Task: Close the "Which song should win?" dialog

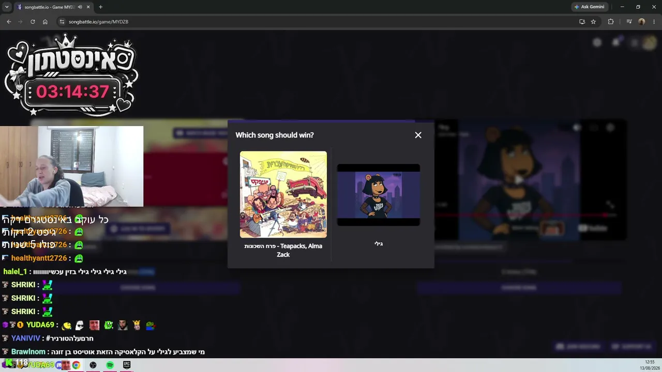Action: 418,135
